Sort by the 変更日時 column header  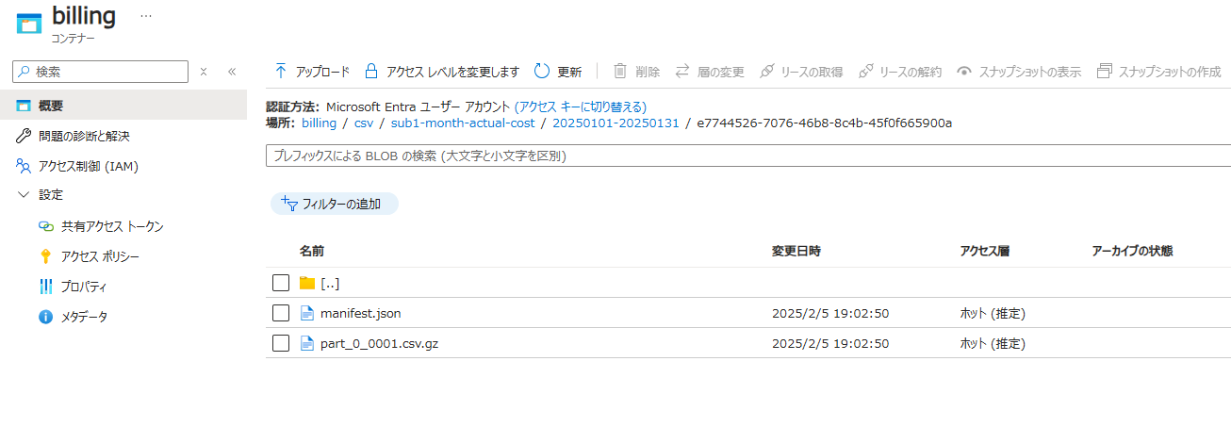796,251
